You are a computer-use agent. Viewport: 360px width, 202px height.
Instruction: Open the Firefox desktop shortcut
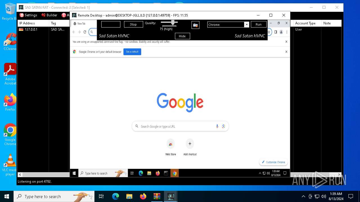tap(10, 102)
